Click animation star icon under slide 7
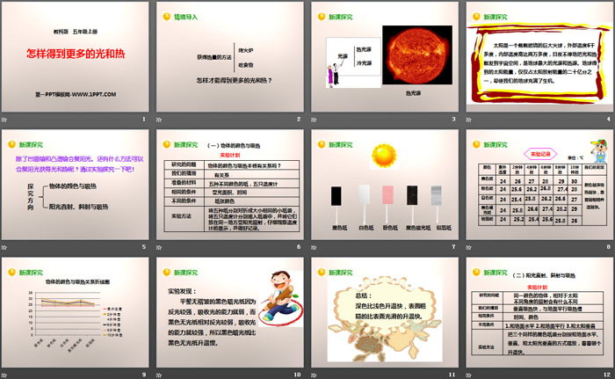Image resolution: width=615 pixels, height=379 pixels. (314, 247)
